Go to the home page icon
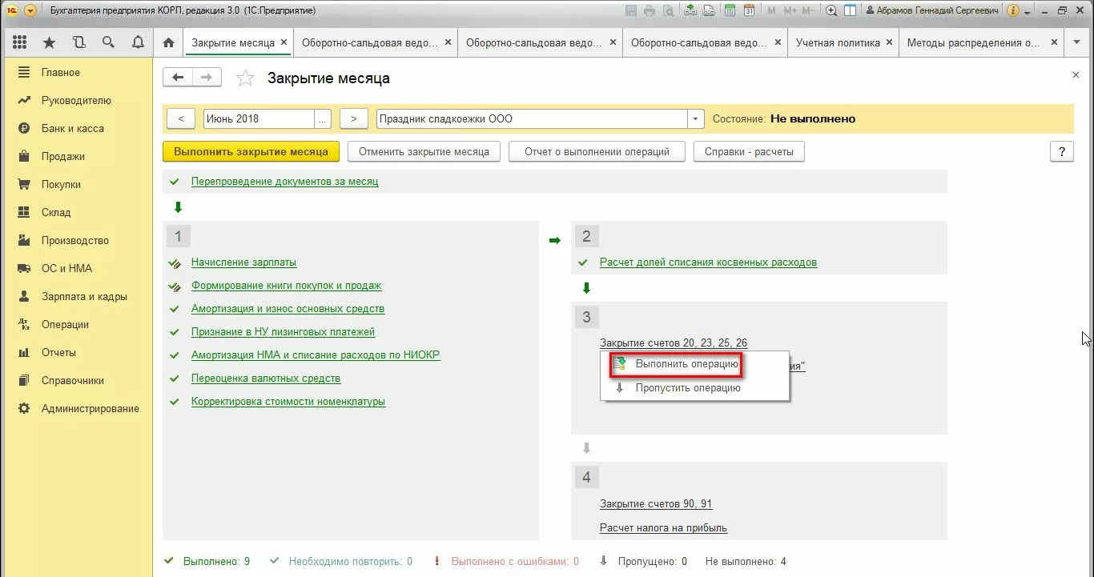1094x577 pixels. [168, 43]
